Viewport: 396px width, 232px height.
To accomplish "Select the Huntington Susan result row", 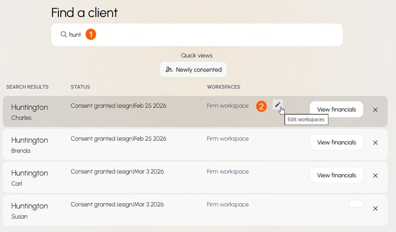I will click(x=195, y=210).
